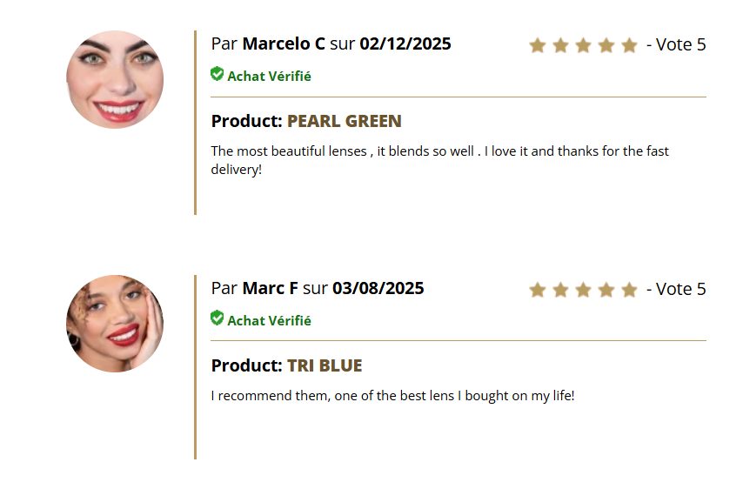Click the review date 03/08/2025
The image size is (743, 489).
click(378, 288)
